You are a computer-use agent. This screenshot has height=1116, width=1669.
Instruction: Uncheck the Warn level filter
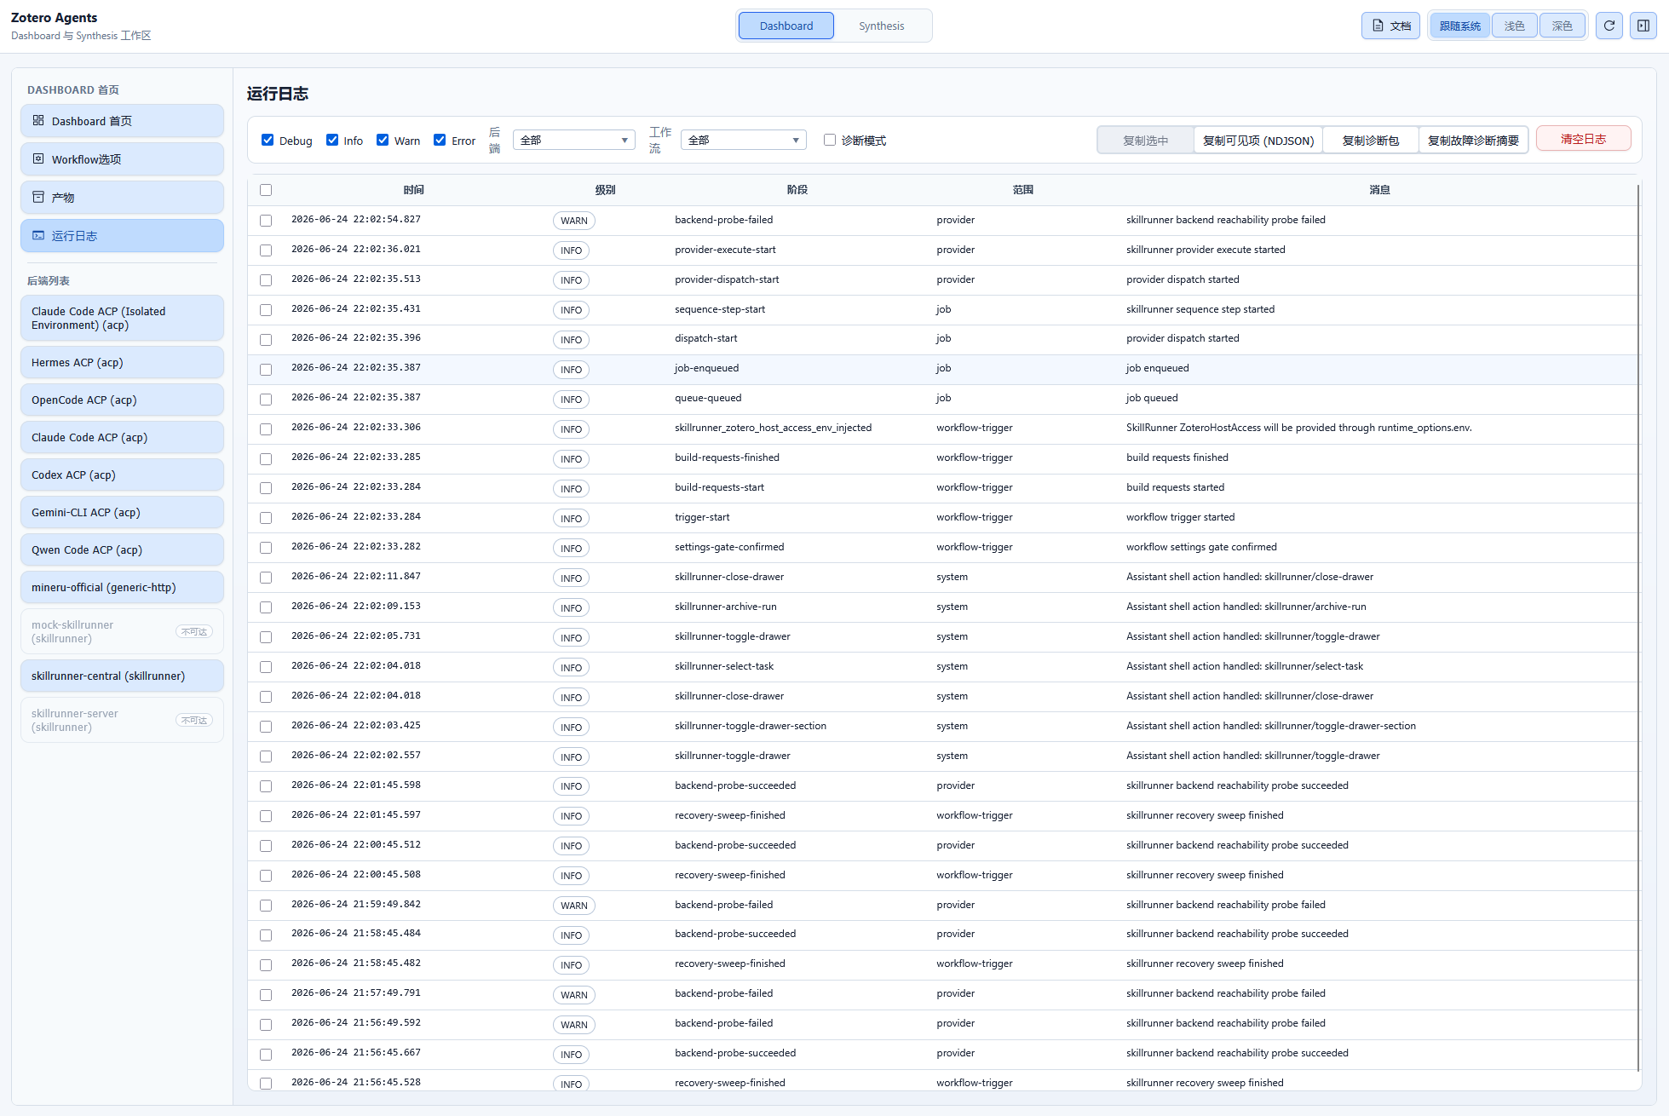[383, 140]
